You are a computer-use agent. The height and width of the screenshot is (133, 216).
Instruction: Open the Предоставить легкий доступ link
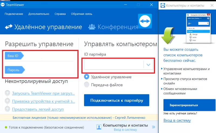pos(38,109)
